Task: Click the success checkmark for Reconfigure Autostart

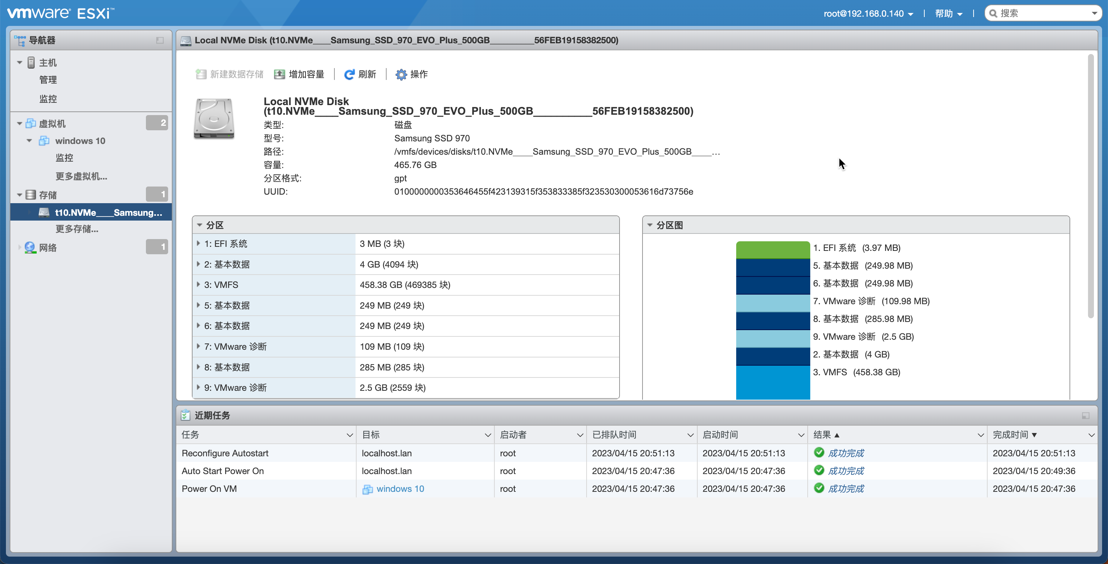Action: pyautogui.click(x=819, y=453)
